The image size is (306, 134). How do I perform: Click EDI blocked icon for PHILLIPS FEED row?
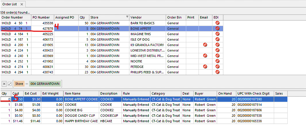(218, 72)
